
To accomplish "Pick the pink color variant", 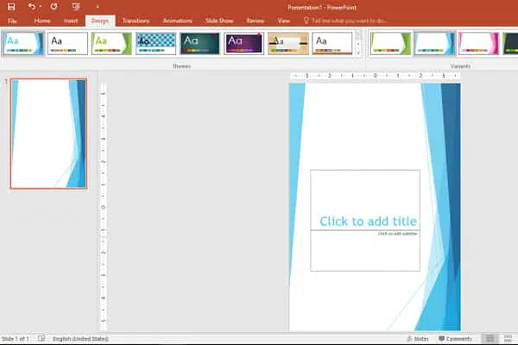I will coord(478,42).
